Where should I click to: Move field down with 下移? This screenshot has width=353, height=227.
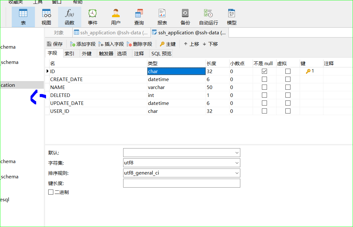pos(210,44)
